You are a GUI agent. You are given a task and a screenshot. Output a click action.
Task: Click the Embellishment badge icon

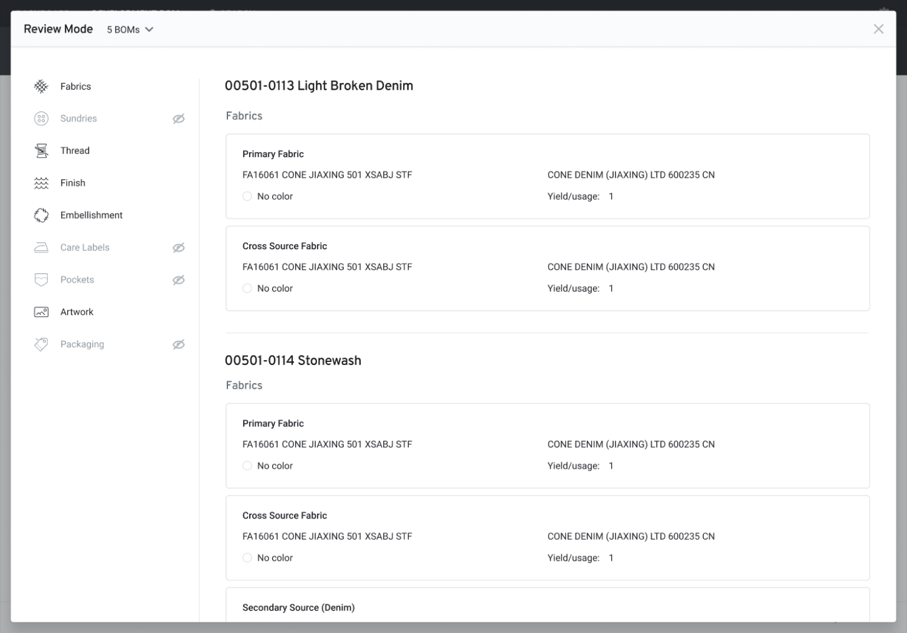tap(41, 215)
